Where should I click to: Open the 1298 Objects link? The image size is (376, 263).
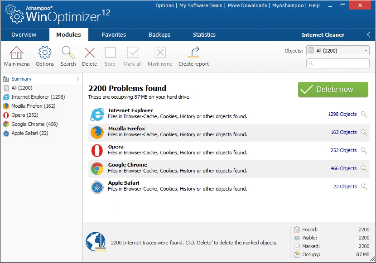(342, 114)
